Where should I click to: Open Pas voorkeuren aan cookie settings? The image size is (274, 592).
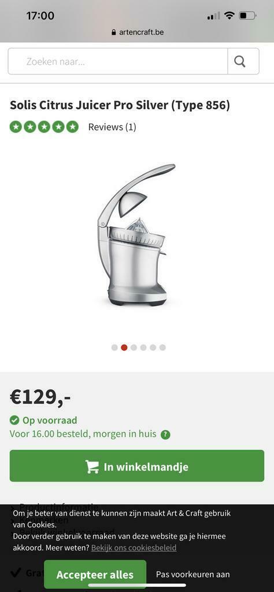click(193, 574)
